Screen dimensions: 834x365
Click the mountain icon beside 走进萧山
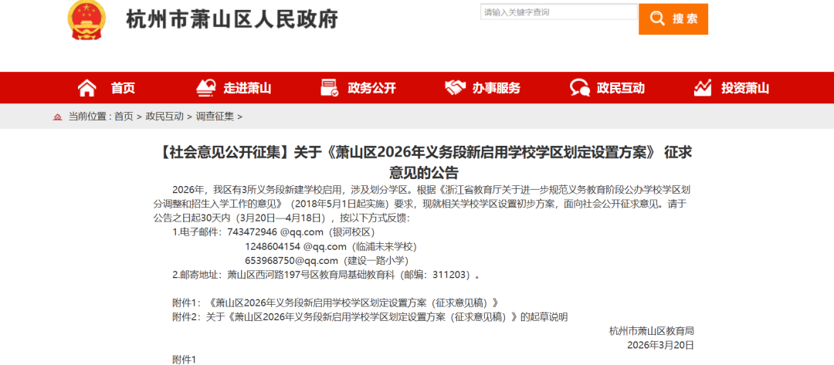[x=206, y=88]
